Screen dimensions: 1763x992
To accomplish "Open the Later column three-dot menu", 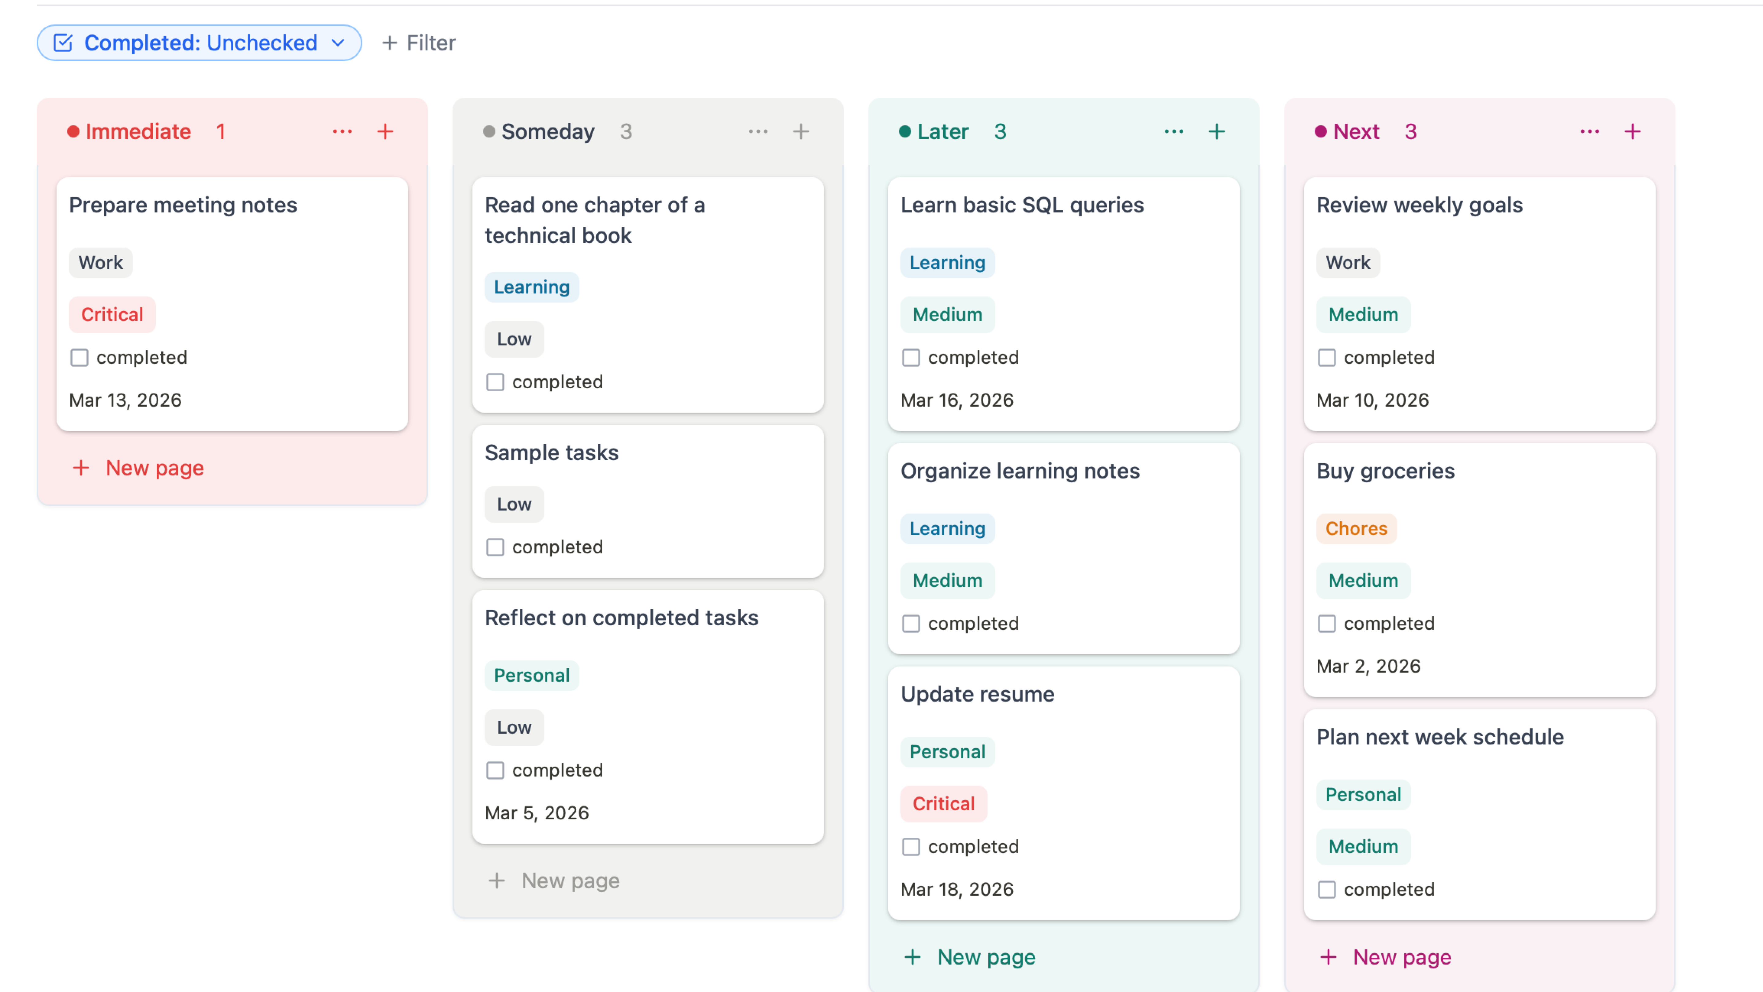I will (x=1174, y=131).
